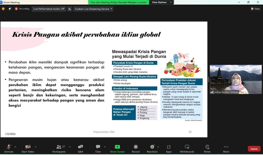The height and width of the screenshot is (155, 263).
Task: Click the green encryption shield icon
Action: 3,9
